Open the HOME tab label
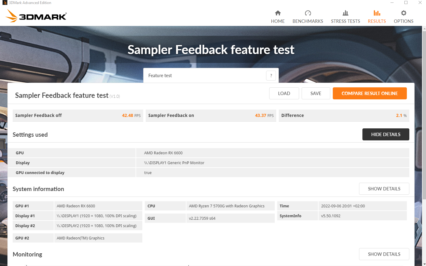This screenshot has width=426, height=266. 278,21
